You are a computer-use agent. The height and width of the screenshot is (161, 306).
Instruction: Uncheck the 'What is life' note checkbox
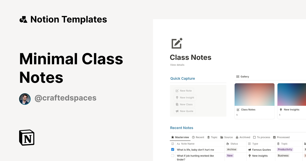pyautogui.click(x=173, y=149)
